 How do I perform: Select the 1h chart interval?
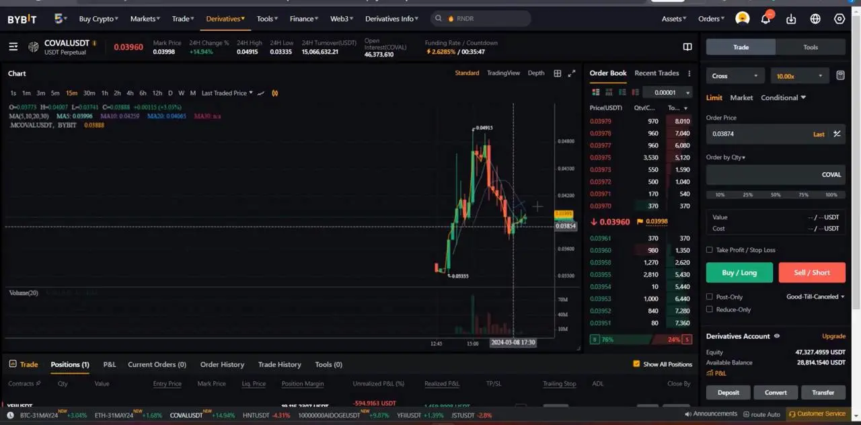coord(104,93)
